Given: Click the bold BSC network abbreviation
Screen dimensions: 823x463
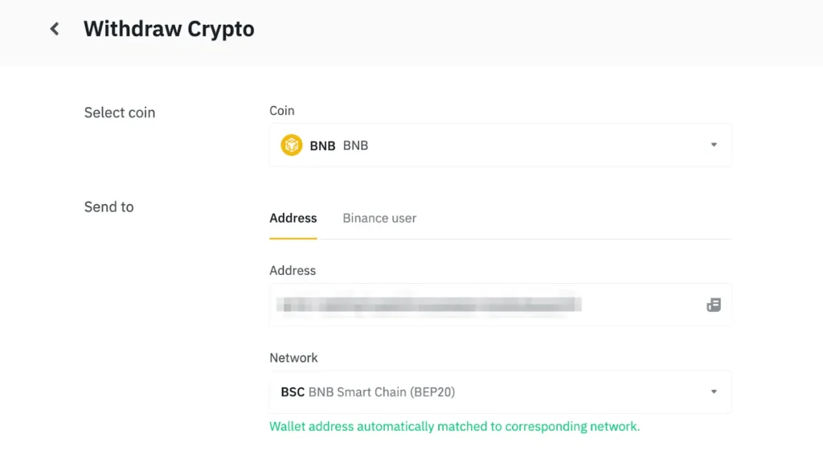Looking at the screenshot, I should (x=293, y=392).
